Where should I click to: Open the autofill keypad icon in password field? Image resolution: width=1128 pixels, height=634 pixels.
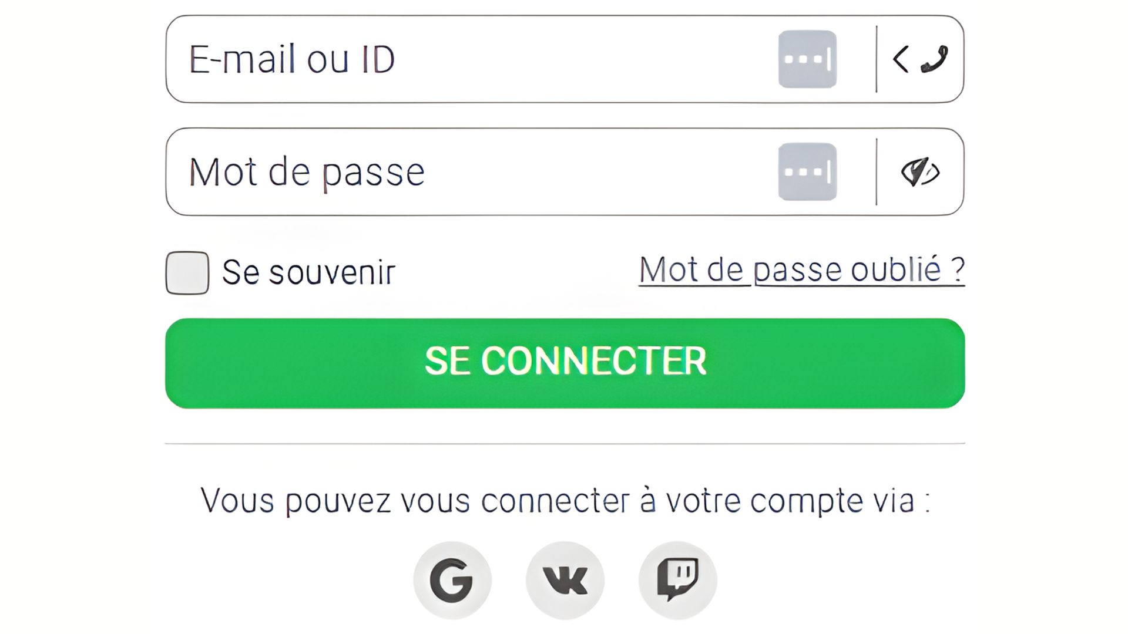pos(806,171)
